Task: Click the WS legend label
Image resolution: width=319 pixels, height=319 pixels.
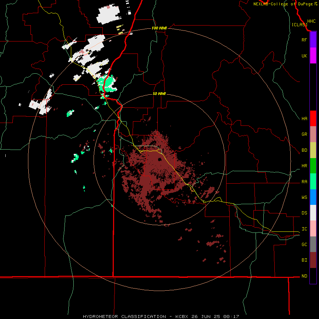Action: tap(304, 197)
